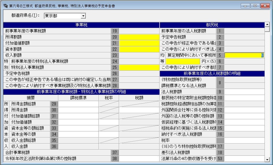Select the 資本割額 yellow input row 22
The width and height of the screenshot is (273, 165).
[x=139, y=49]
